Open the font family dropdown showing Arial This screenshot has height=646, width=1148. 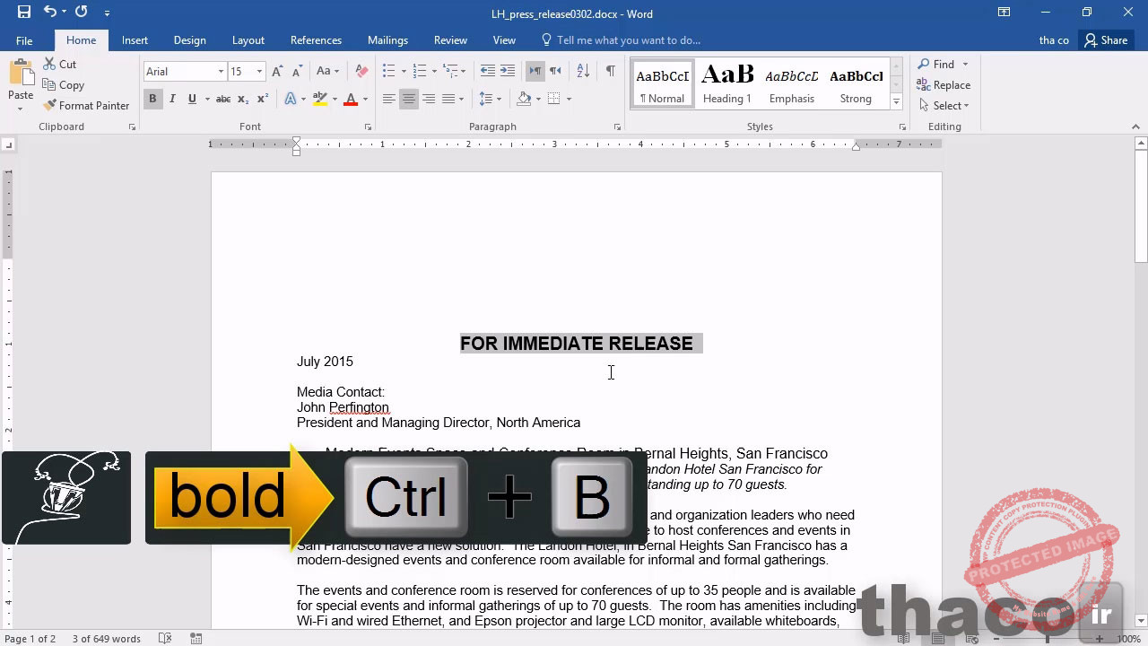tap(221, 71)
